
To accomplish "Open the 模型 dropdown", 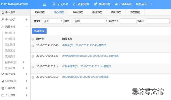I will (90, 21).
